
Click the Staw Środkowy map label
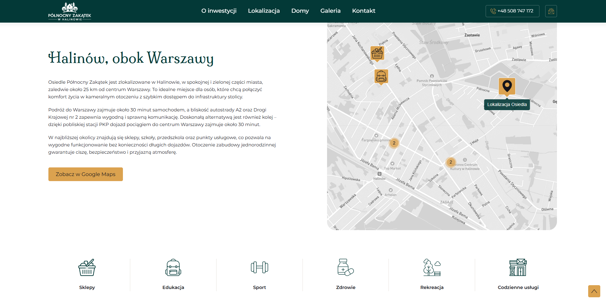click(433, 42)
